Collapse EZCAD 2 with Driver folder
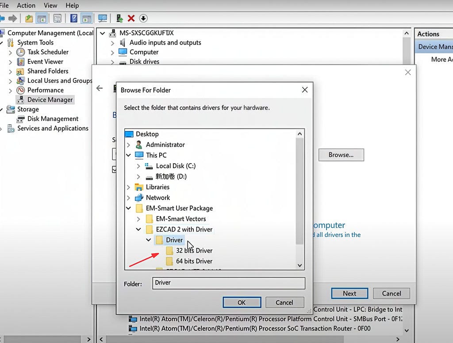Viewport: 453px width, 343px height. pos(138,229)
